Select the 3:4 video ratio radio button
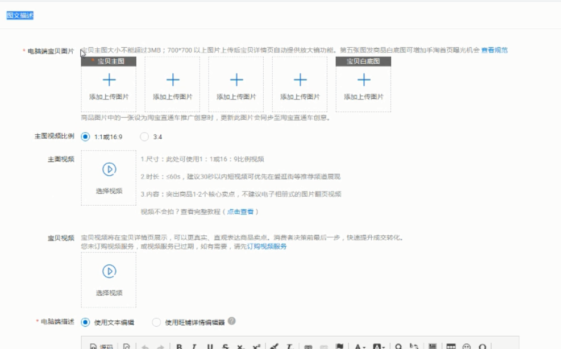Viewport: 561px width, 349px height. tap(144, 136)
